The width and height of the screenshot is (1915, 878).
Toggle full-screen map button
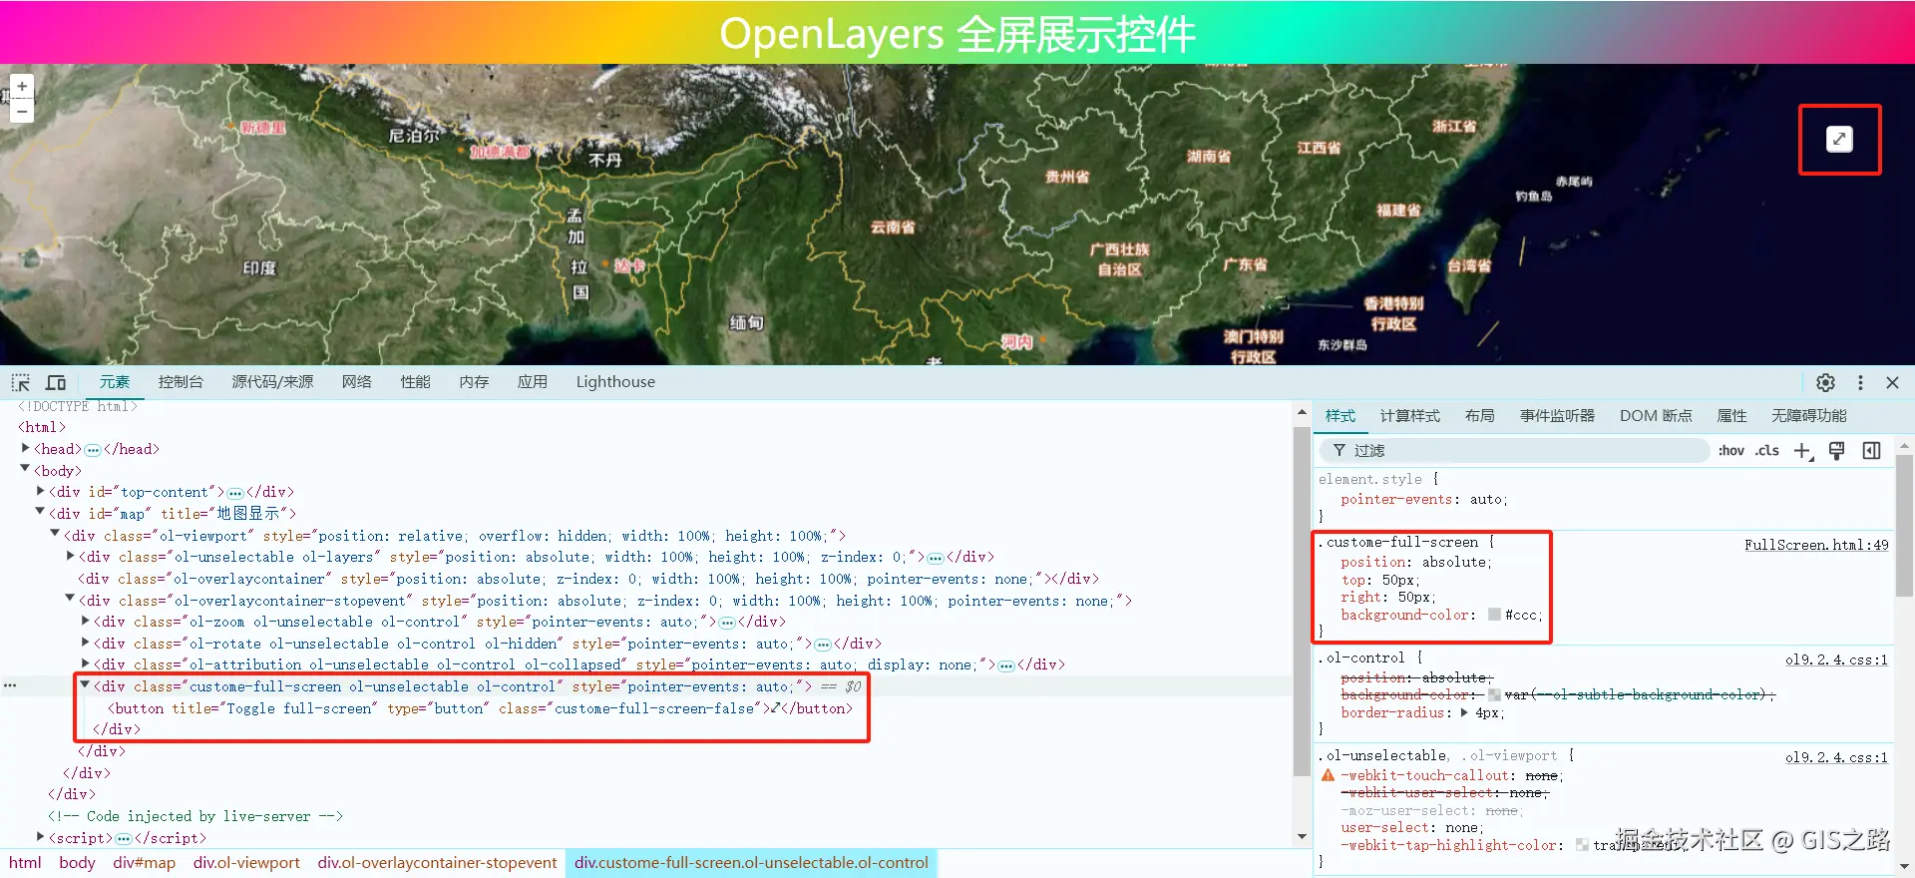pos(1839,140)
